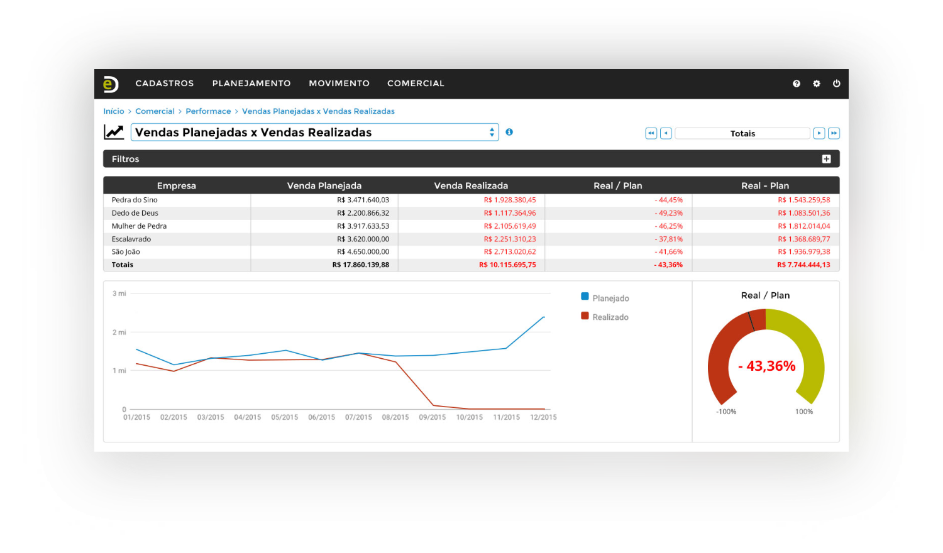This screenshot has height=553, width=943.
Task: Click value R$ 4.650.000,00
Action: coord(363,252)
